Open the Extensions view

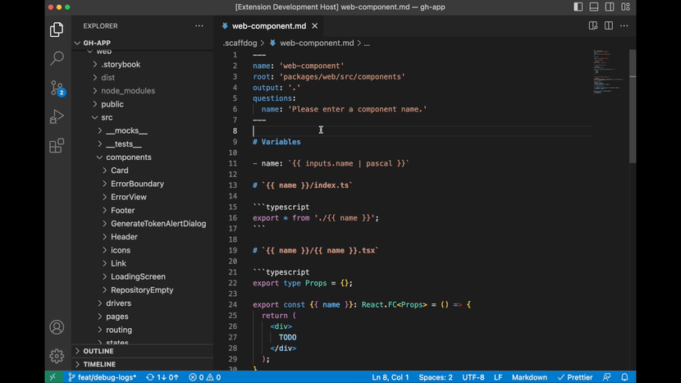tap(57, 145)
